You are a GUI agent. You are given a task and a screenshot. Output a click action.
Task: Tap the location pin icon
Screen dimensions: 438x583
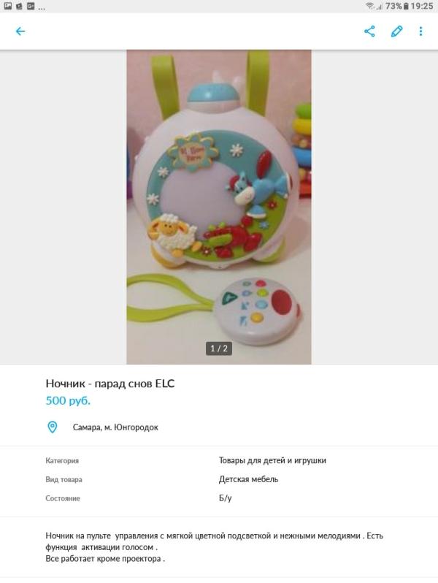coord(53,427)
